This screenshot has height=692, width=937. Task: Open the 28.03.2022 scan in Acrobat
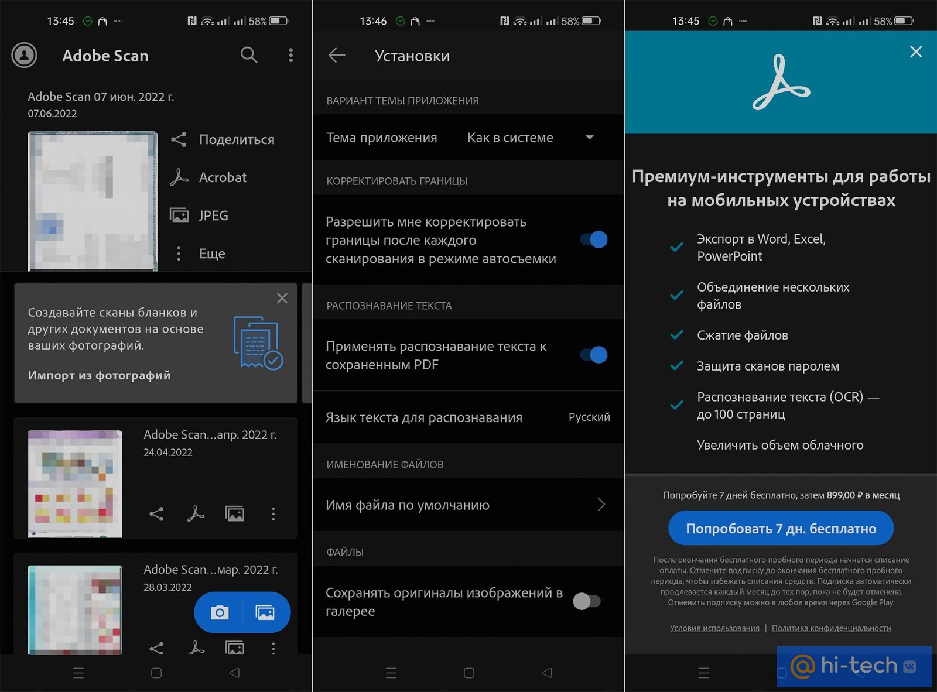point(196,647)
